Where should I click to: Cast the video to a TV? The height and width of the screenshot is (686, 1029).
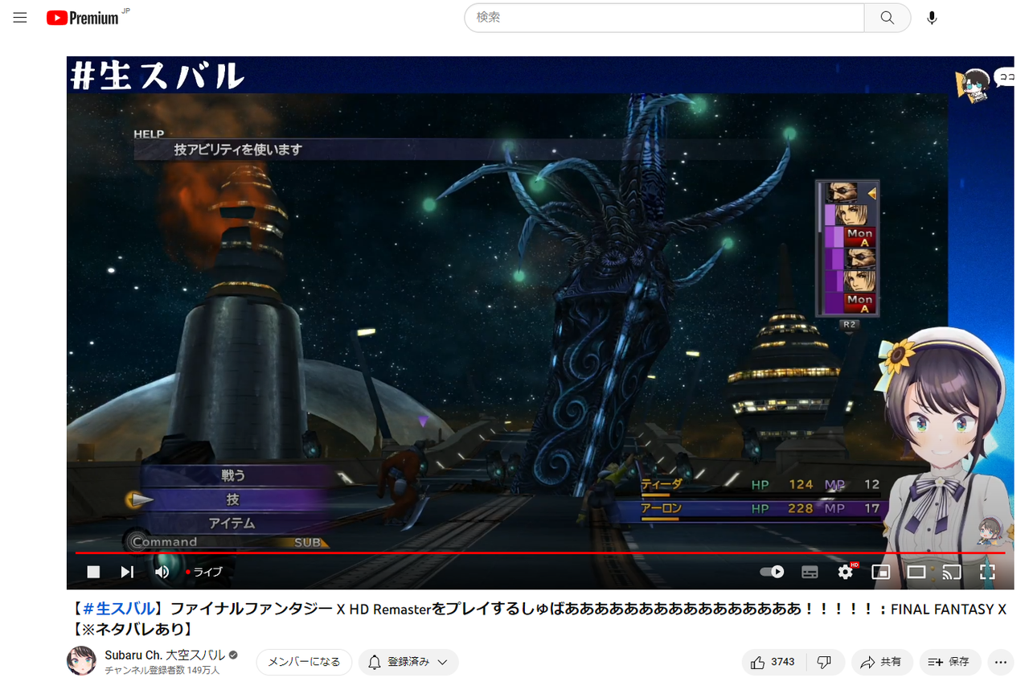coord(952,572)
